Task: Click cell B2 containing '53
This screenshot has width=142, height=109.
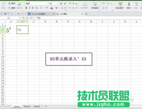Action: tap(22, 30)
